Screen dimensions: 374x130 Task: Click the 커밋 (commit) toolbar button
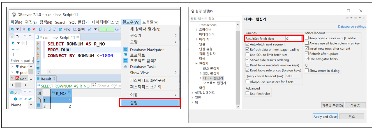pos(65,29)
